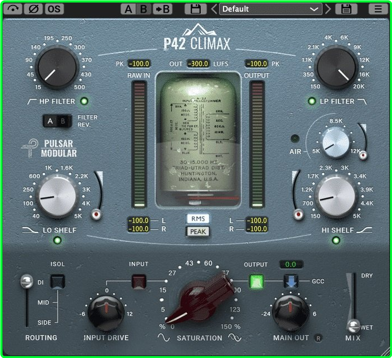The image size is (392, 358).
Task: Switch the FILTER REV. A/B switch
Action: pyautogui.click(x=57, y=121)
